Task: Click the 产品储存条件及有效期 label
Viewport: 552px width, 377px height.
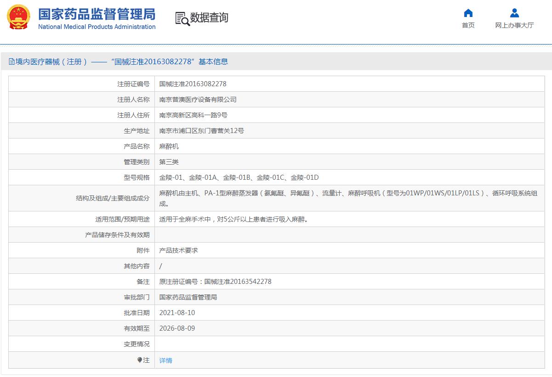Action: (117, 235)
